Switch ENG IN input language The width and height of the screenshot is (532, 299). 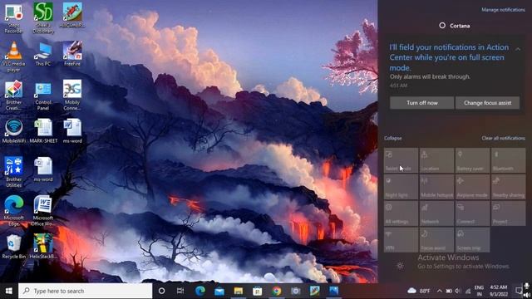click(x=479, y=291)
